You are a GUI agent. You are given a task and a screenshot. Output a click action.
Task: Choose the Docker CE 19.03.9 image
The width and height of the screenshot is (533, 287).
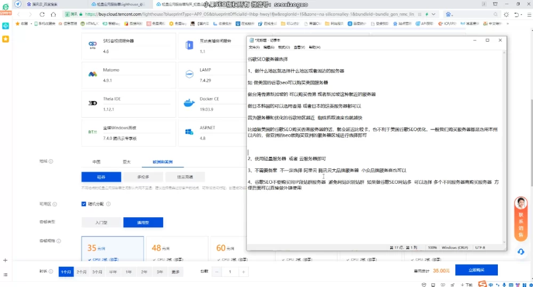click(213, 104)
